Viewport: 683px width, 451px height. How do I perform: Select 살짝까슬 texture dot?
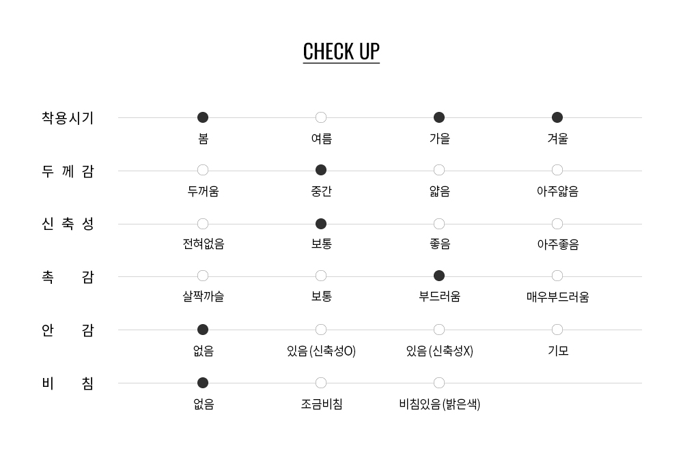coord(203,276)
